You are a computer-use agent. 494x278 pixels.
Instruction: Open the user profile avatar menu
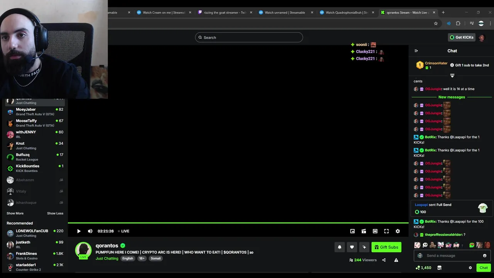pos(482,37)
